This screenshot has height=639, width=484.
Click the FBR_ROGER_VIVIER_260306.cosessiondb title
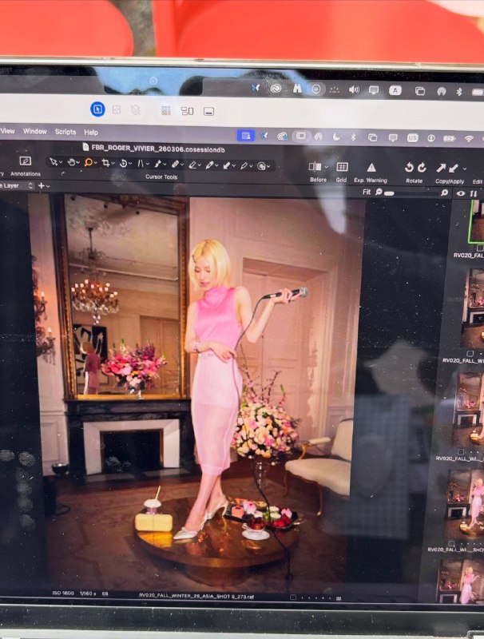(x=158, y=149)
